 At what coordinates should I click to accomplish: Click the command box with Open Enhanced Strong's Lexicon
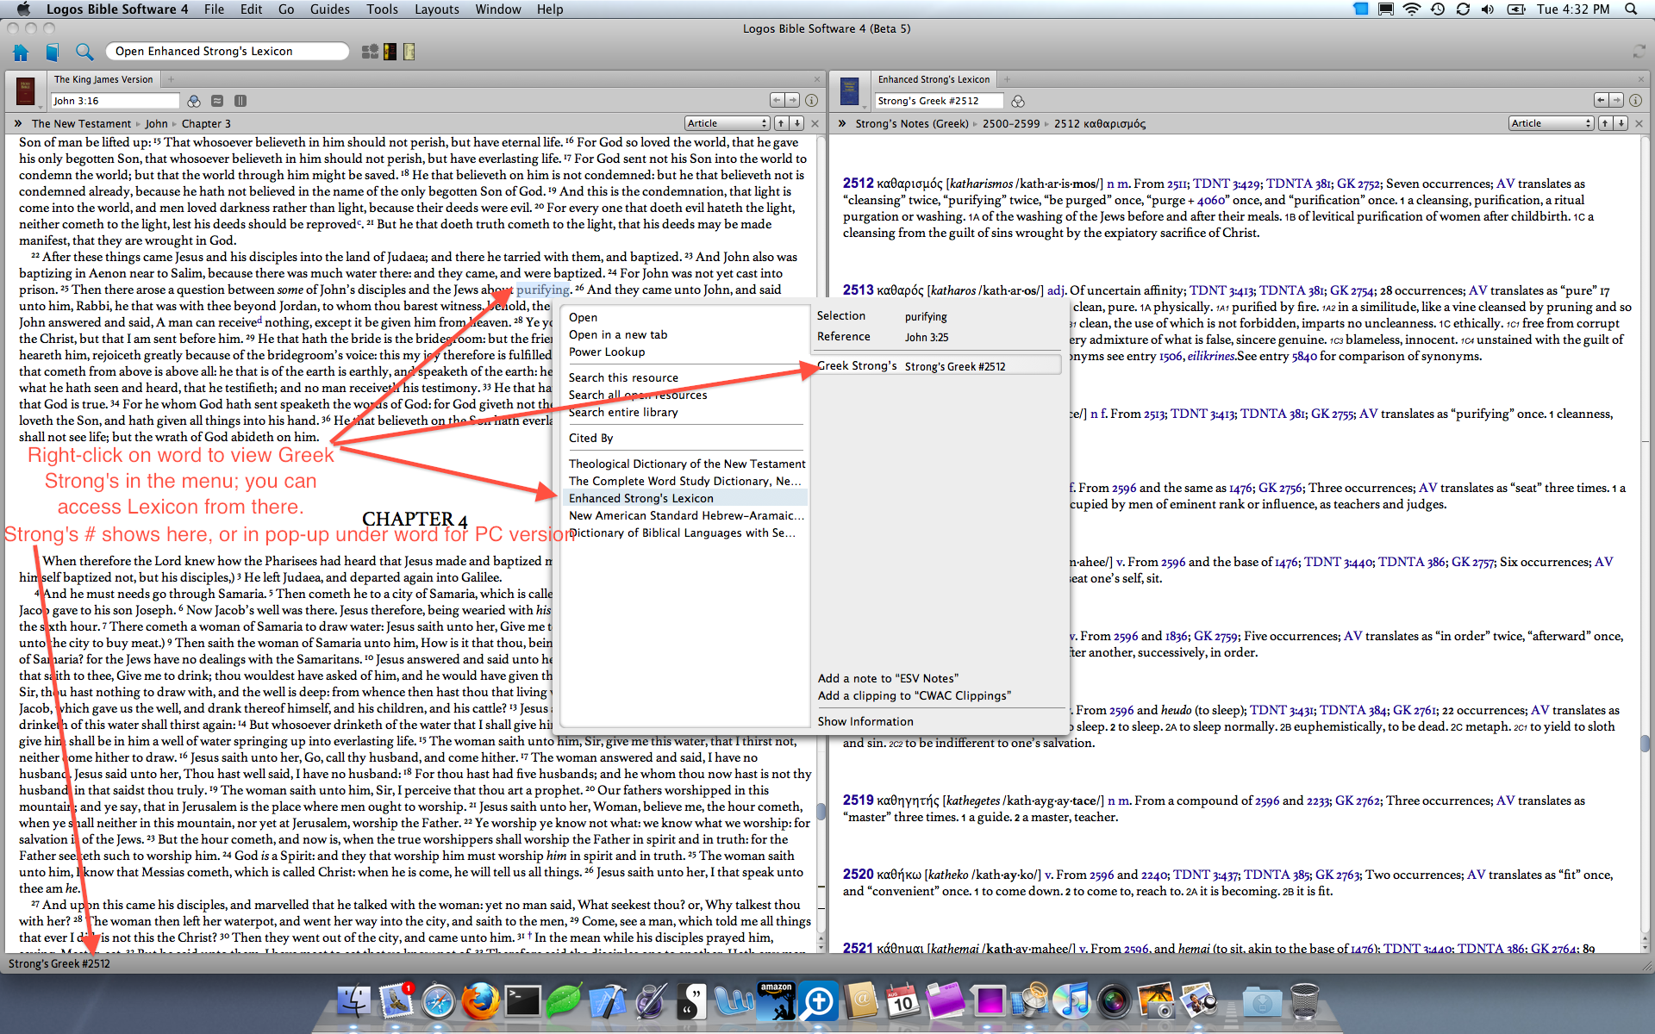[227, 51]
